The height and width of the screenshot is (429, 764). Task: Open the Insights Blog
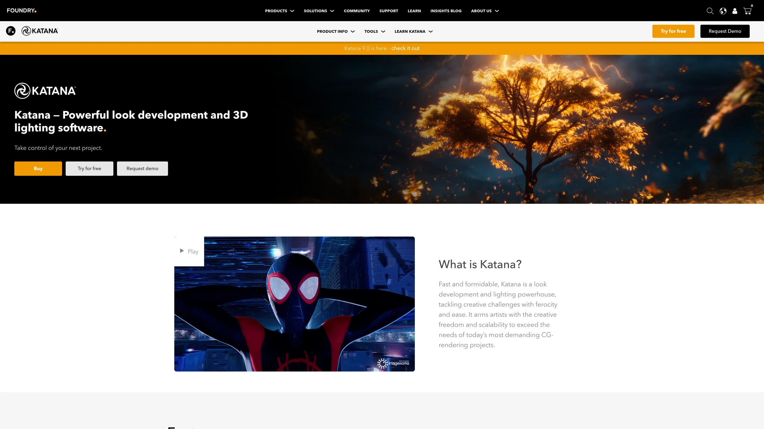[x=446, y=11]
